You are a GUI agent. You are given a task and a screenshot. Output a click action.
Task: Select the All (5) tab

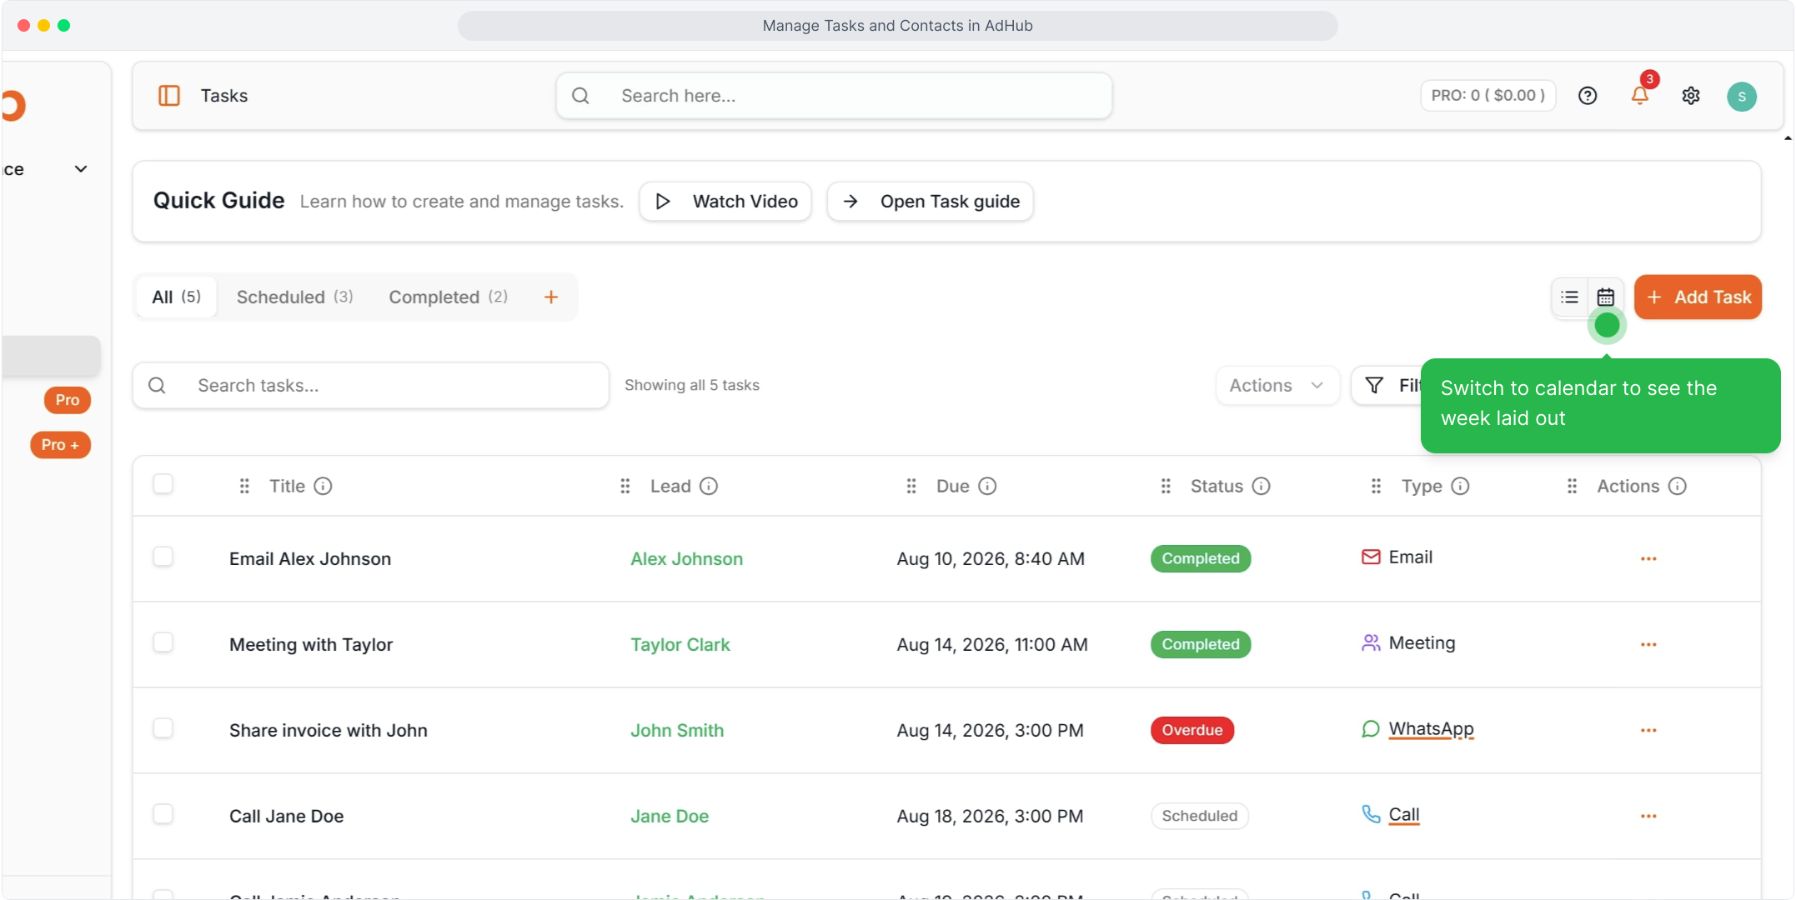pos(176,297)
